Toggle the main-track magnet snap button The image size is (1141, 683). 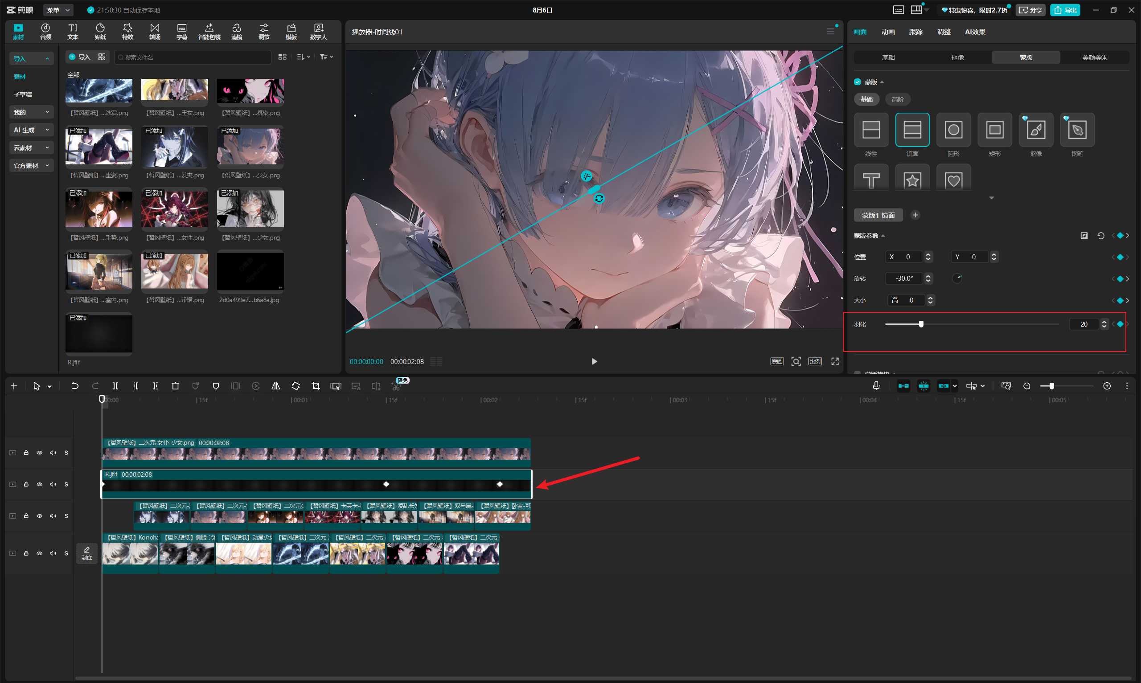point(903,386)
